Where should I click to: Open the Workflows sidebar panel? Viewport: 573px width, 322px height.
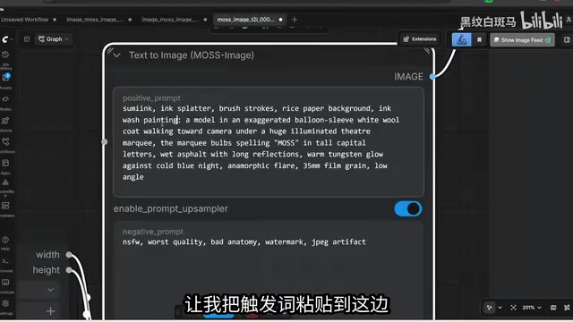click(x=6, y=145)
